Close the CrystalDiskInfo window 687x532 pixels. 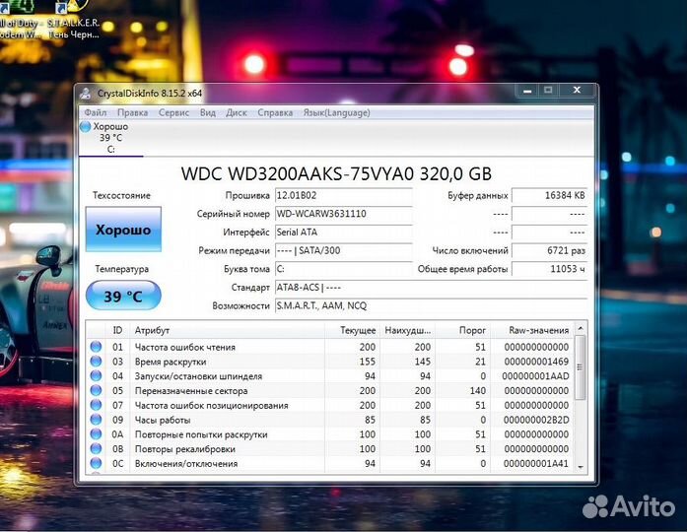[x=577, y=91]
